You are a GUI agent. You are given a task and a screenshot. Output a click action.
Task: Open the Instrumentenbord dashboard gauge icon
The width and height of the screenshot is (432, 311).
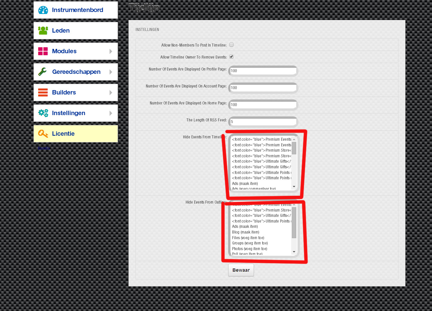(43, 10)
